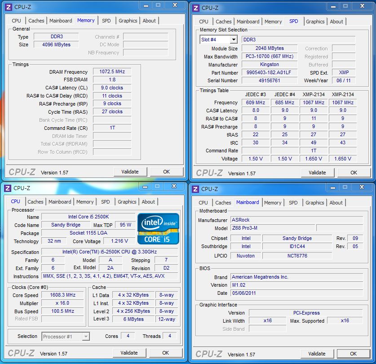Screen dimensions: 376x364
Task: Open the Slot #4 memory slot dropdown
Action: 234,40
